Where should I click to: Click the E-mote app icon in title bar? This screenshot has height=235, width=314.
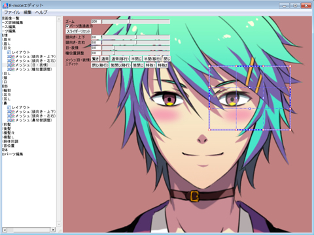tap(5, 5)
